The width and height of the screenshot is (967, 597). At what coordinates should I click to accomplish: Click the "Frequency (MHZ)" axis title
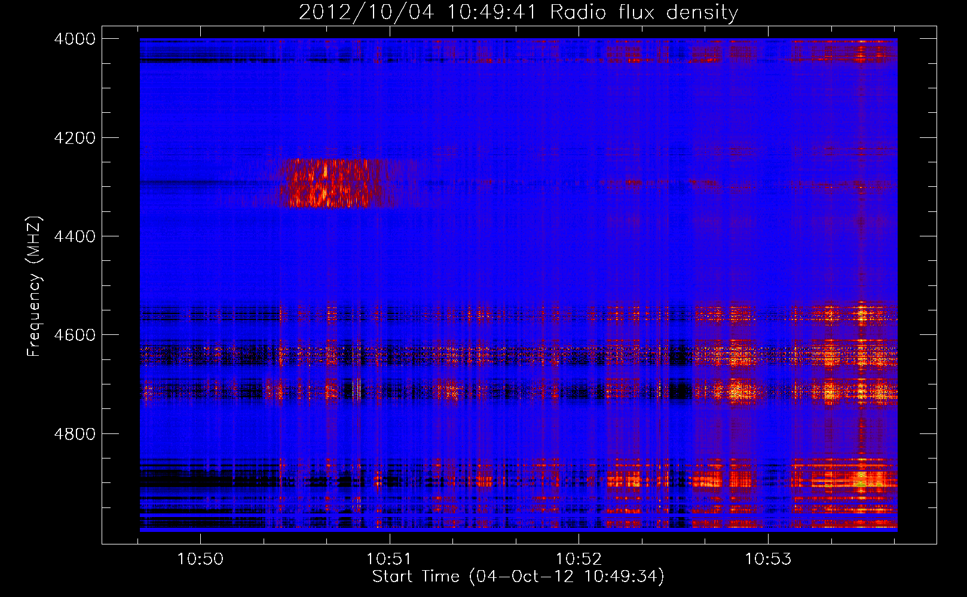[x=35, y=287]
